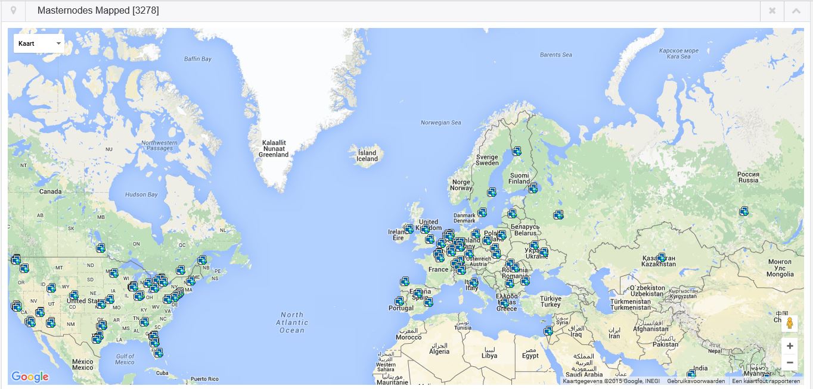This screenshot has width=813, height=389.
Task: Click 'Een kaartfout rapporteren' link
Action: (766, 381)
